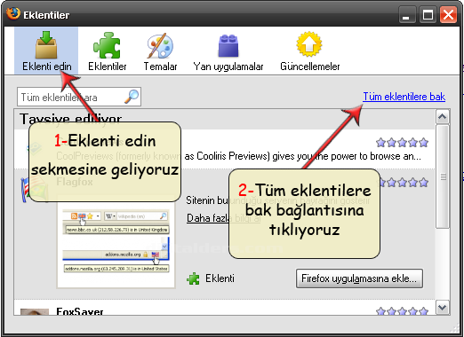464x337 pixels.
Task: Open the Temalar palette tab
Action: tap(160, 51)
